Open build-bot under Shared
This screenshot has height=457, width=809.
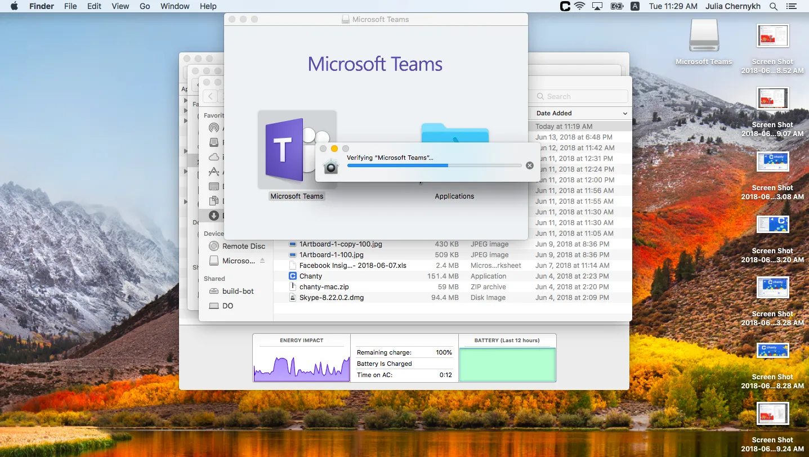pyautogui.click(x=238, y=291)
